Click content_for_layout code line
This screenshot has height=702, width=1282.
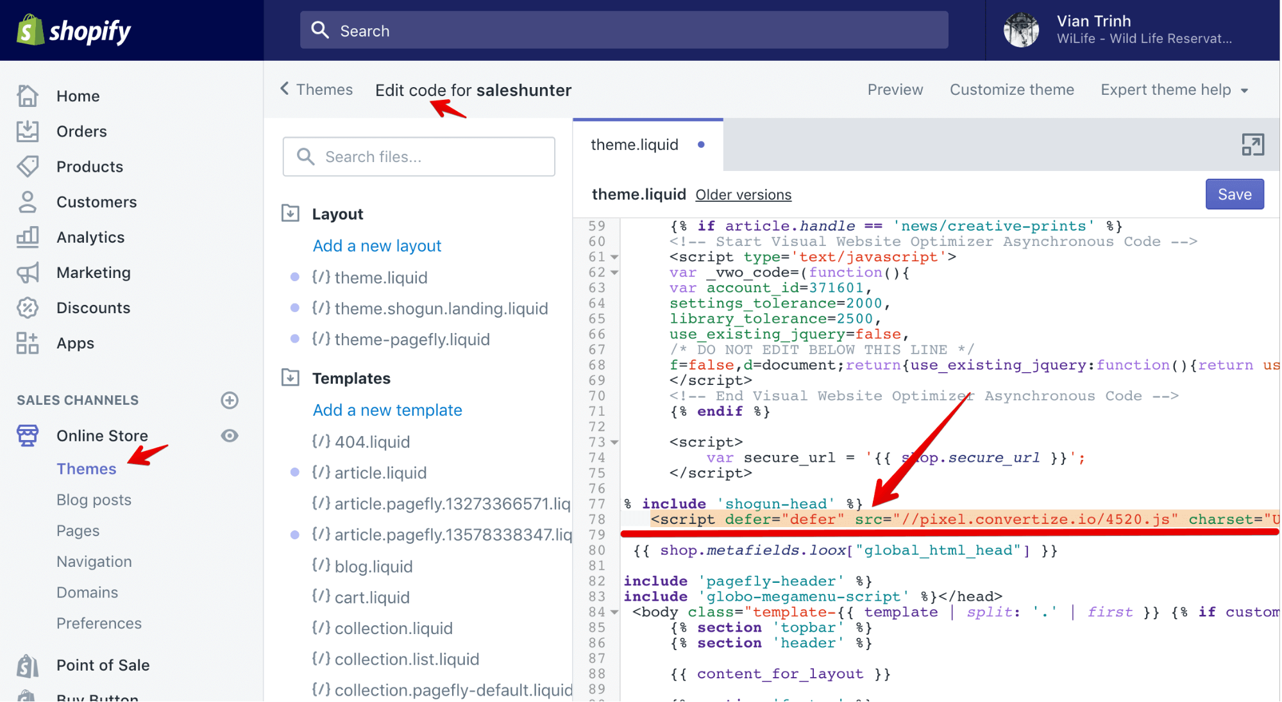[x=780, y=674]
